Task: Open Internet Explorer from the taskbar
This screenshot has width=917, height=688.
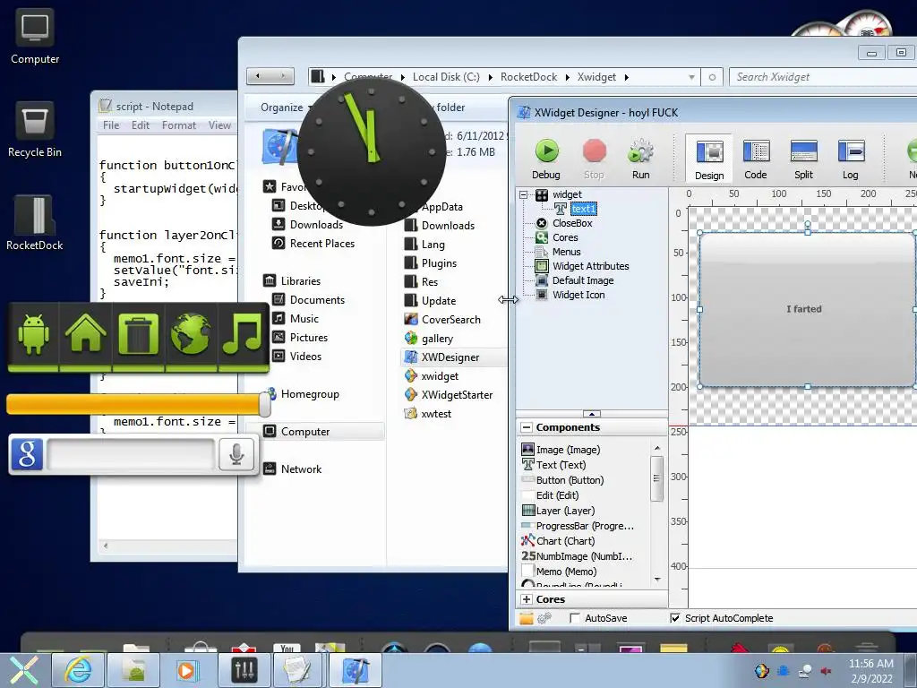Action: 78,670
